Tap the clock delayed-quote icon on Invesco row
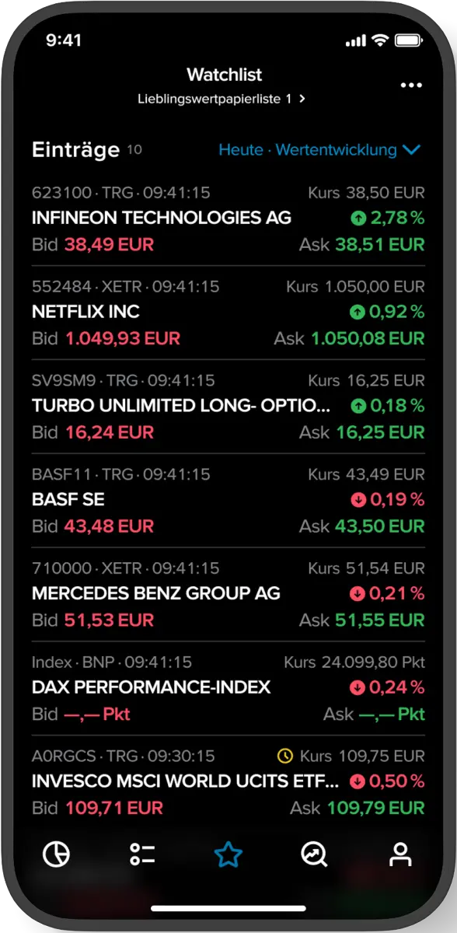This screenshot has height=933, width=457. pos(284,756)
